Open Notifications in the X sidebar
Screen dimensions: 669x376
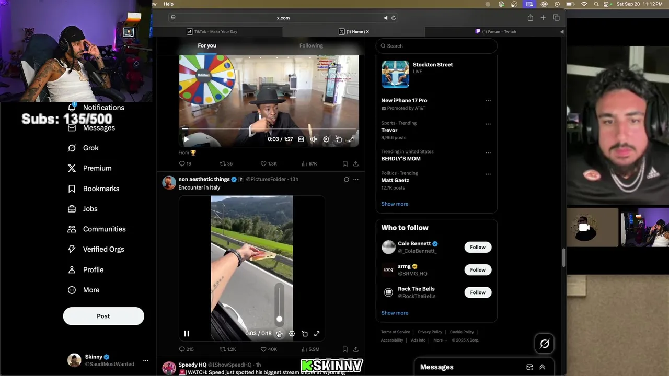[97, 108]
